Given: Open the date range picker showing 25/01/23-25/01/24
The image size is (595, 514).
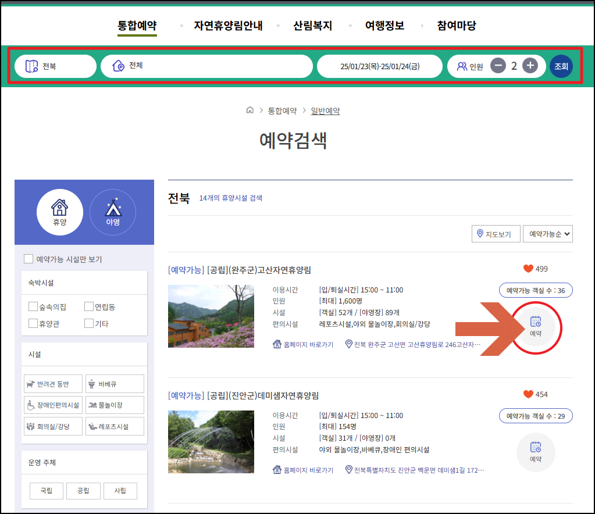Looking at the screenshot, I should (379, 66).
